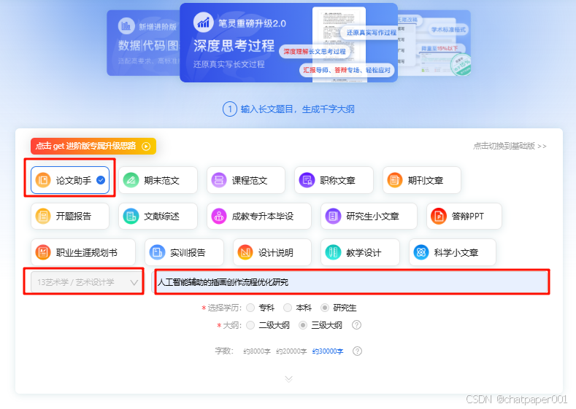Screen dimensions: 576x409
Task: Click the 新增进阶版 left banner card
Action: (x=143, y=43)
